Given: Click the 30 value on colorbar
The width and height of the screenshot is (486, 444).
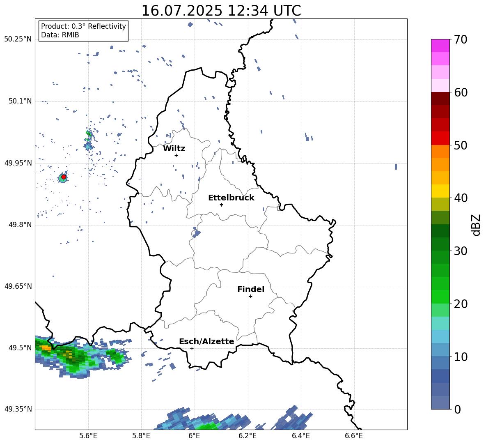Looking at the screenshot, I should [461, 251].
